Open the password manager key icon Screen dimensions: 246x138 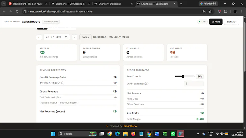pyautogui.click(x=204, y=11)
